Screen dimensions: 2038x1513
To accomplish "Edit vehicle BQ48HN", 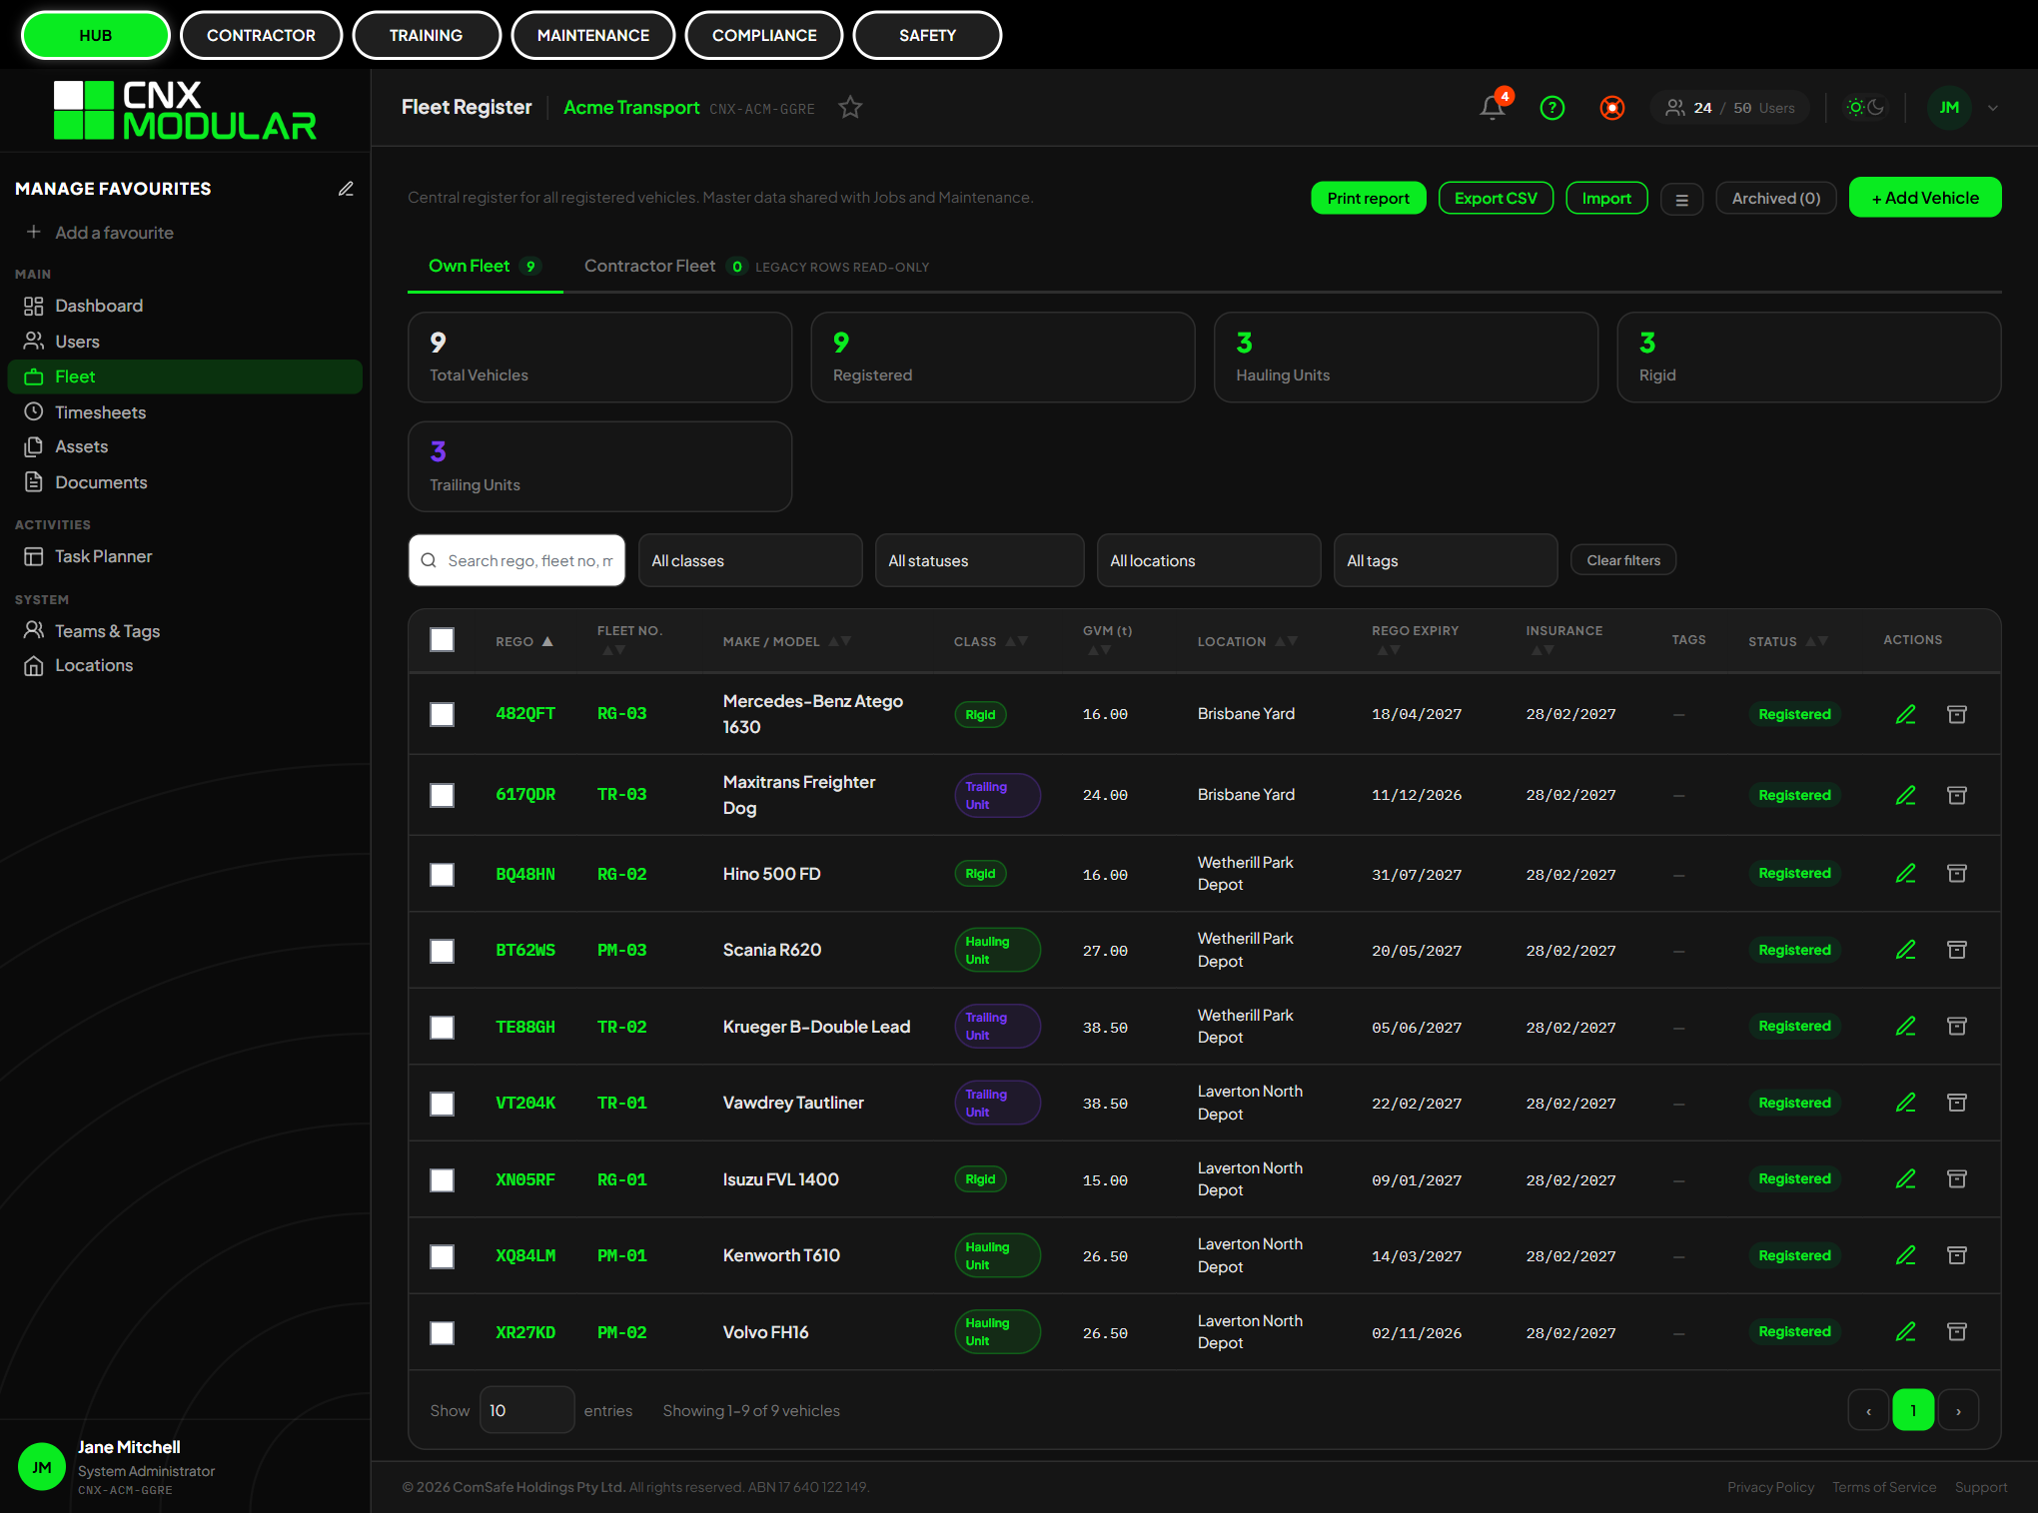I will (x=1906, y=874).
